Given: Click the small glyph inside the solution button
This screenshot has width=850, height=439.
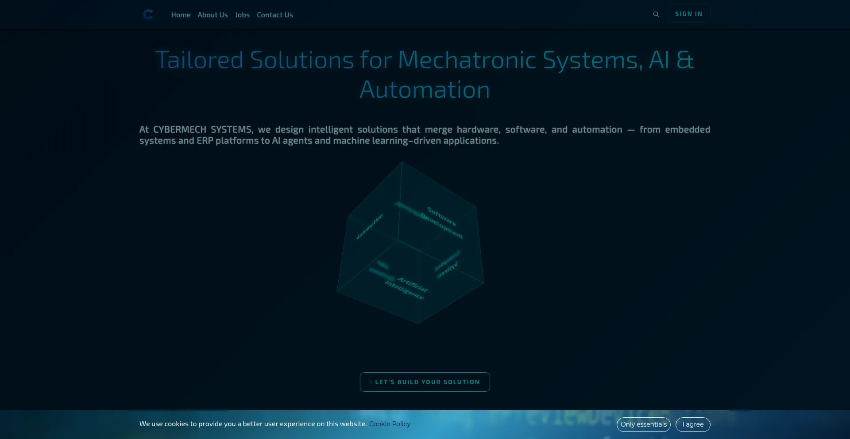Looking at the screenshot, I should 371,382.
